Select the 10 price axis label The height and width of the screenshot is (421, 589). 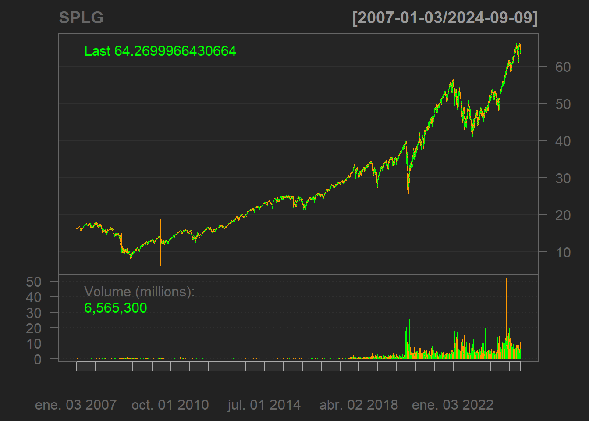click(x=563, y=253)
